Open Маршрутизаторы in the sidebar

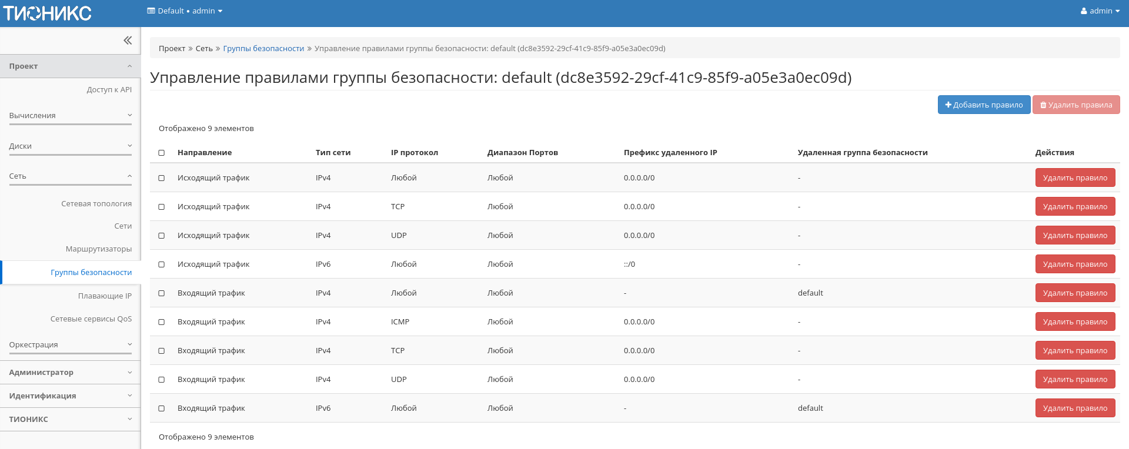click(99, 249)
